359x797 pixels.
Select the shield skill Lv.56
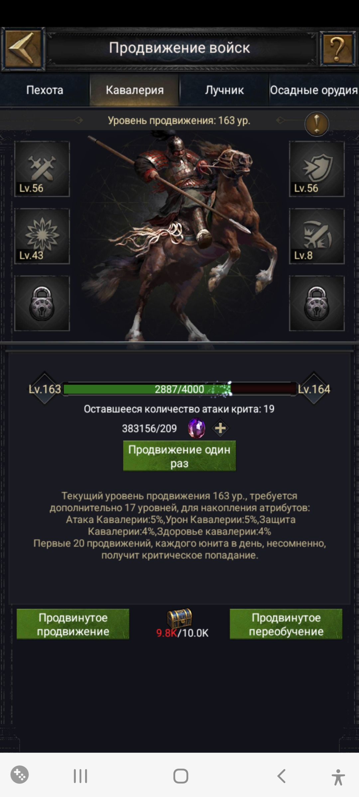(x=317, y=169)
